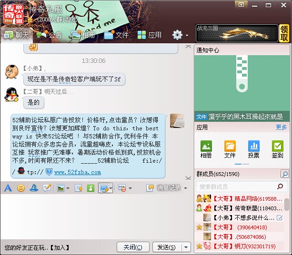
Task: Click the 传奇 group avatar logo
Action: click(x=13, y=14)
